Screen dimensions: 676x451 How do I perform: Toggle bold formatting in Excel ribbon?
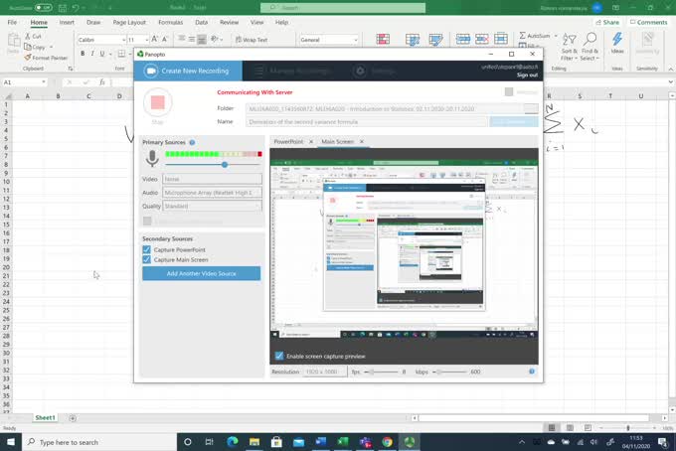tap(83, 54)
